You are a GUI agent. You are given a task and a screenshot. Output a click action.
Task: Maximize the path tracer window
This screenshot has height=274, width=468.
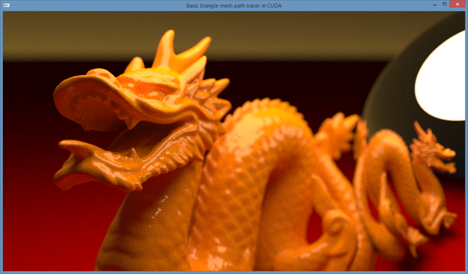coord(445,4)
